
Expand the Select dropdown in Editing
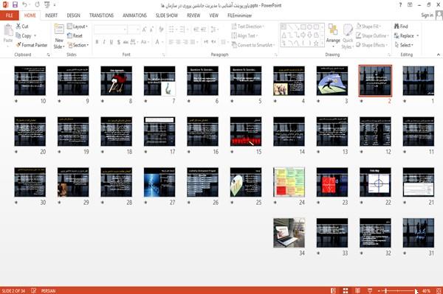coord(404,45)
